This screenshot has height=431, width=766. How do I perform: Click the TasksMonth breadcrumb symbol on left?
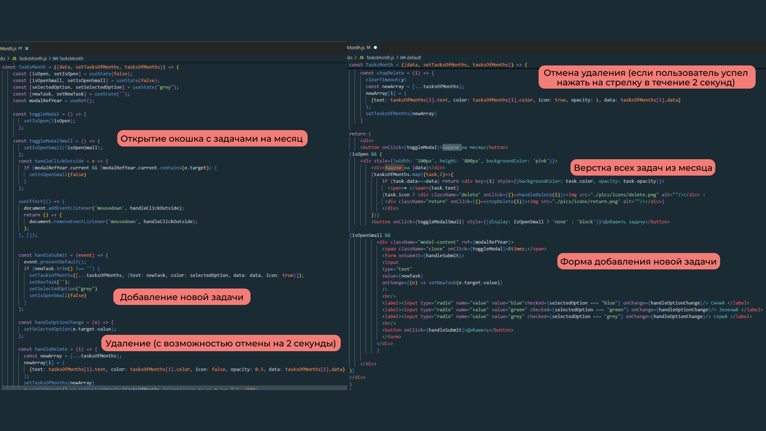pyautogui.click(x=71, y=59)
